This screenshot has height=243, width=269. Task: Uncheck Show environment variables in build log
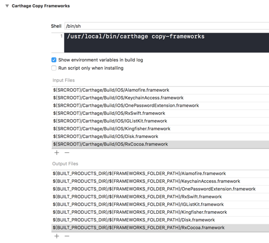54,60
